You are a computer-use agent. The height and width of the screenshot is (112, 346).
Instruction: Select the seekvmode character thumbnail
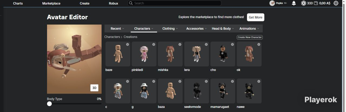point(197,91)
